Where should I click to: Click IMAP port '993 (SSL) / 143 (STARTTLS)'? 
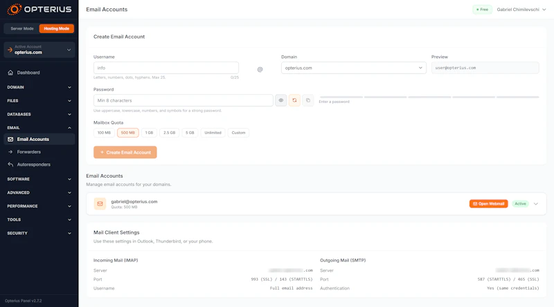(282, 279)
